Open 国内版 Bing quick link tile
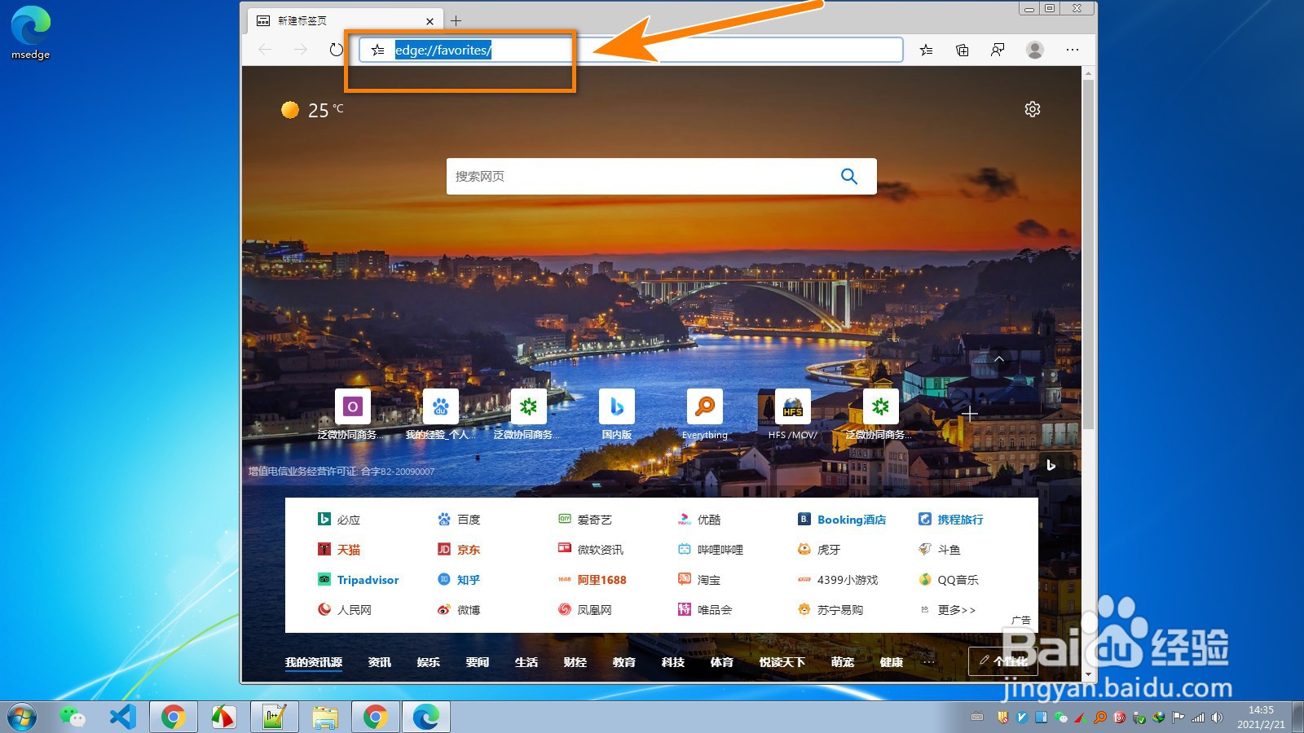This screenshot has width=1304, height=733. (x=617, y=406)
